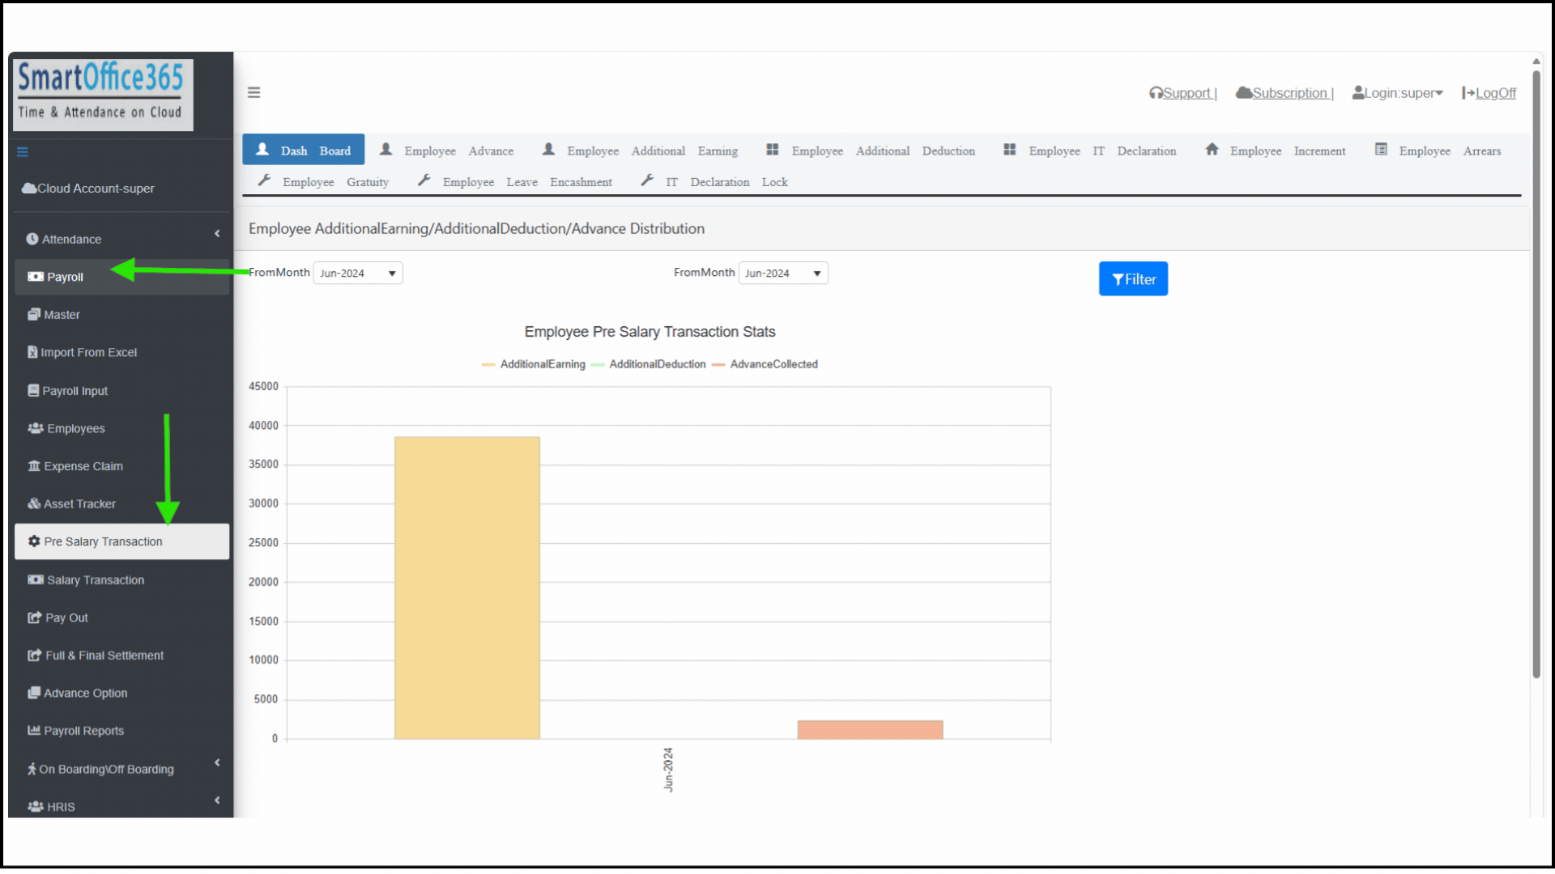This screenshot has width=1555, height=874.
Task: Open the second FromMonth Jun-2024 dropdown
Action: pos(783,273)
